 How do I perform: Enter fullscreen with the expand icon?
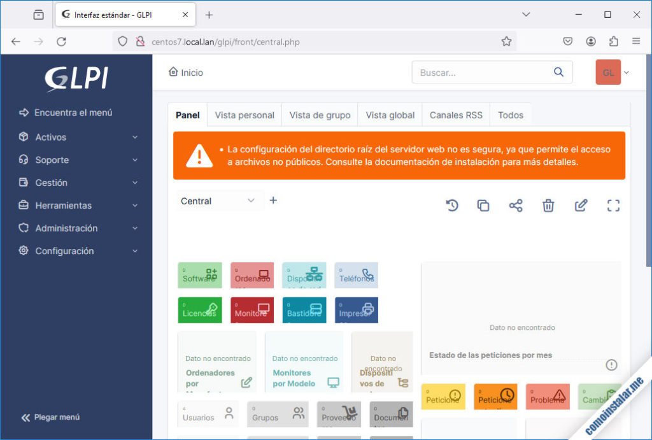(613, 205)
